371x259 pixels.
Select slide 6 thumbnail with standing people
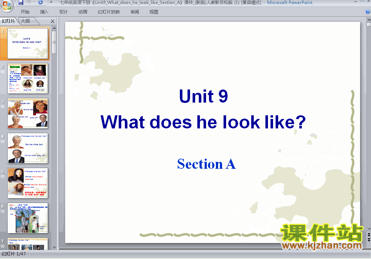point(28,218)
